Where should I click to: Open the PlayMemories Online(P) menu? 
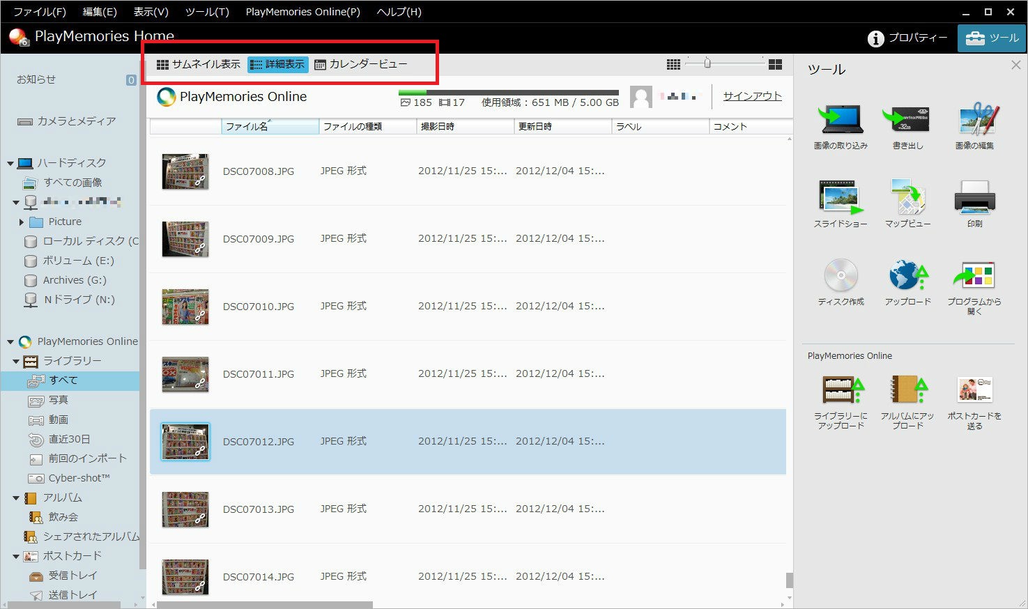click(302, 12)
